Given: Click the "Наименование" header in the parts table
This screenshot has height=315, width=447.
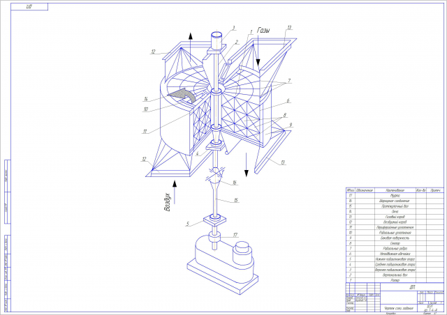Looking at the screenshot, I should (395, 190).
